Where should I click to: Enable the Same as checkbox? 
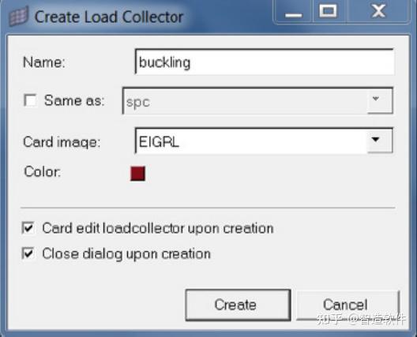coord(30,100)
